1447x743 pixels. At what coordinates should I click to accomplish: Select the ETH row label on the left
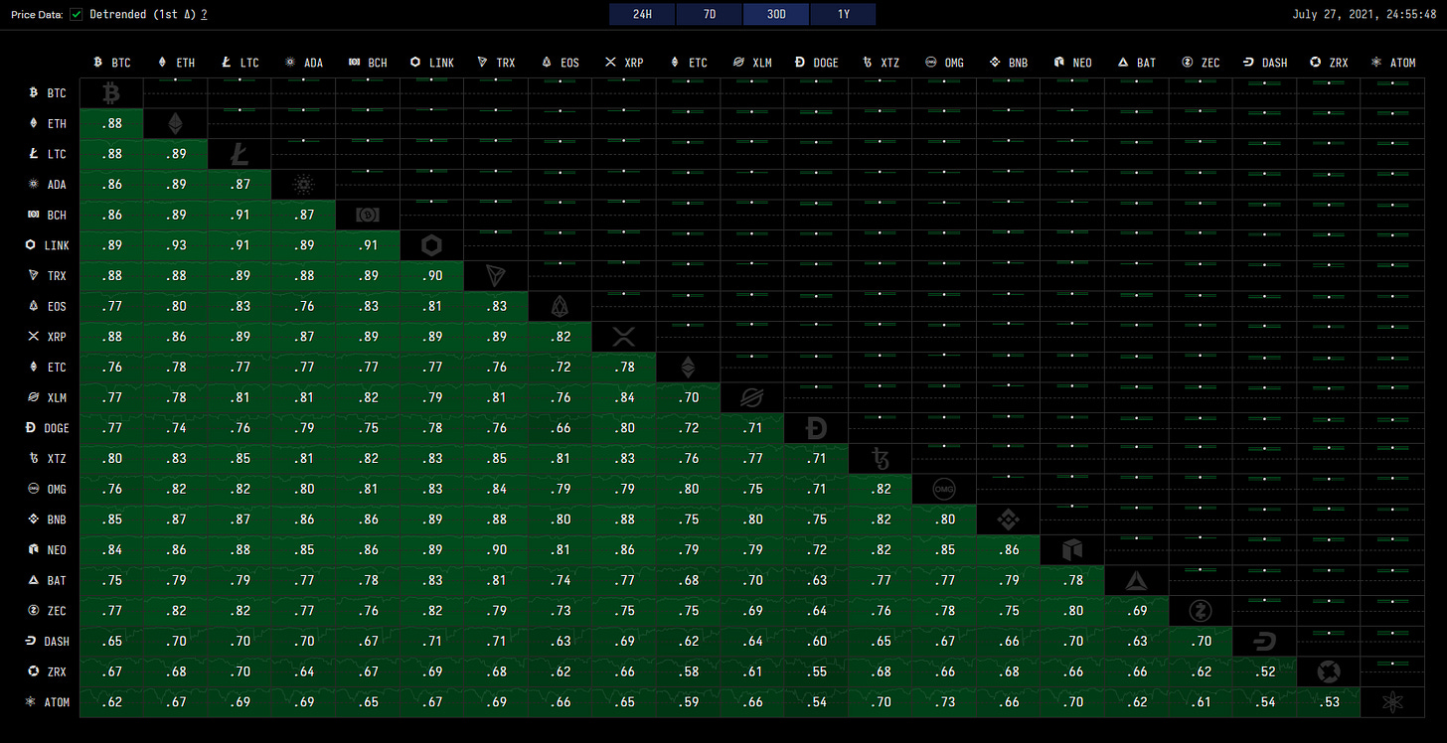[x=49, y=123]
